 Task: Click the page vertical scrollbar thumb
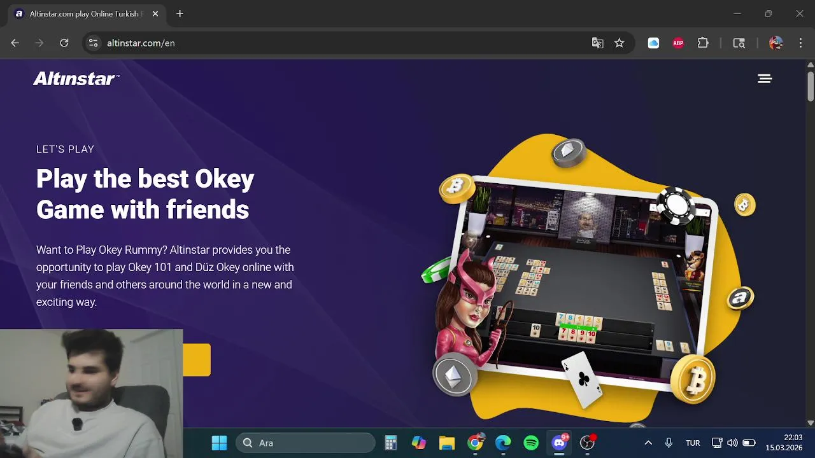pyautogui.click(x=811, y=85)
